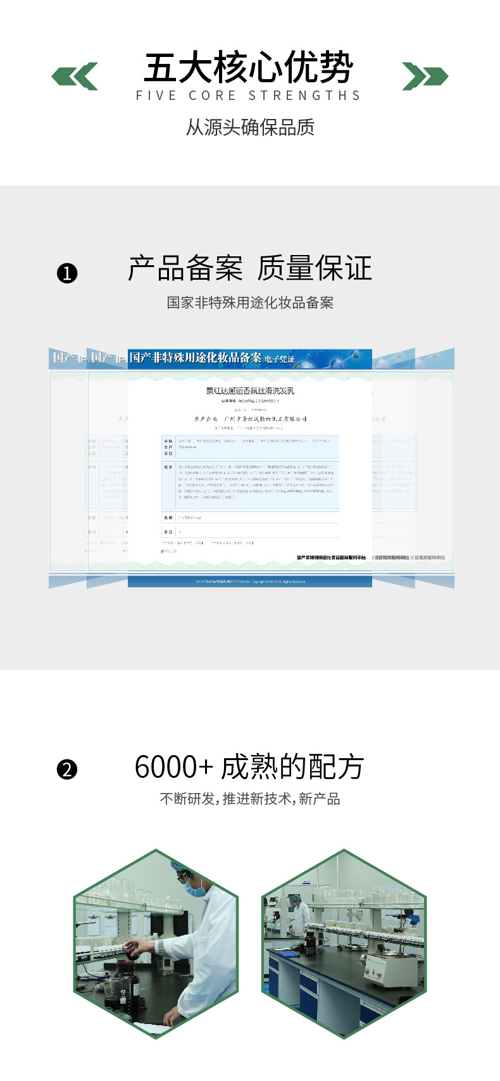Screen dimensions: 500x1081
Task: Click the number 2 bullet badge
Action: coord(67,770)
